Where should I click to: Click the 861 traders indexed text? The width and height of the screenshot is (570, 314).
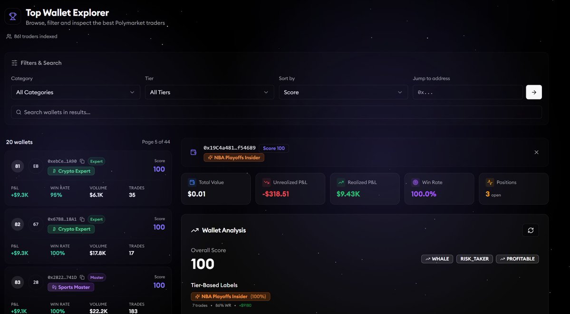tap(36, 36)
